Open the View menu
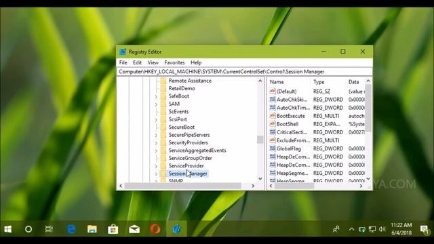The image size is (434, 244). [153, 62]
